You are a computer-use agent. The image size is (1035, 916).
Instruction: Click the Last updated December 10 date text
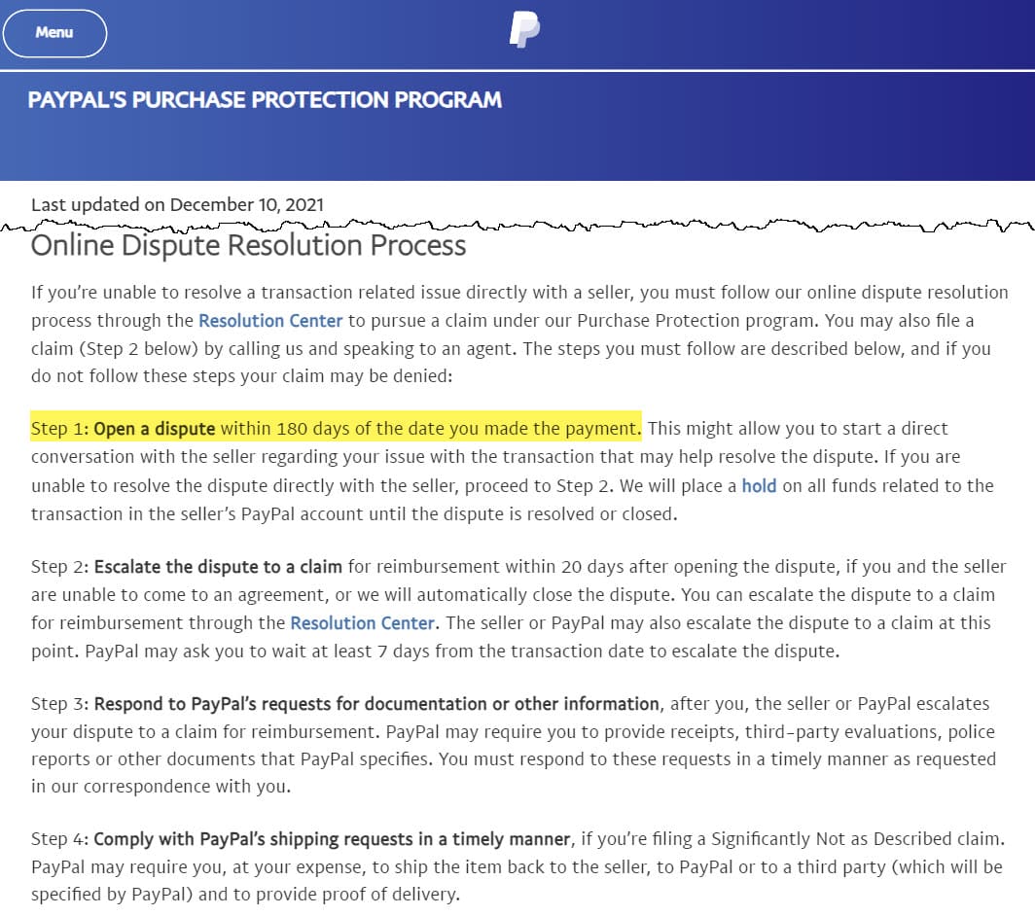pyautogui.click(x=178, y=204)
